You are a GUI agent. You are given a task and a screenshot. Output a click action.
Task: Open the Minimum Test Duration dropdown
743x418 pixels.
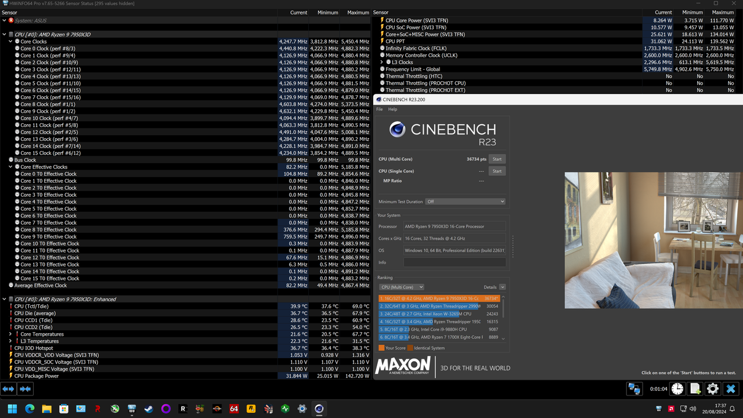(x=464, y=201)
